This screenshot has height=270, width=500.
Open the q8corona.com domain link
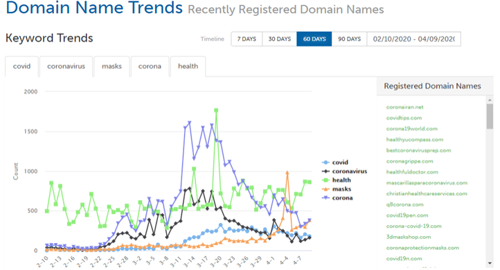click(405, 205)
